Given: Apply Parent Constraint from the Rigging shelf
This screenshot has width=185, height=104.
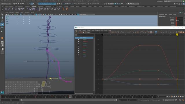Looking at the screenshot, I should tap(42, 9).
